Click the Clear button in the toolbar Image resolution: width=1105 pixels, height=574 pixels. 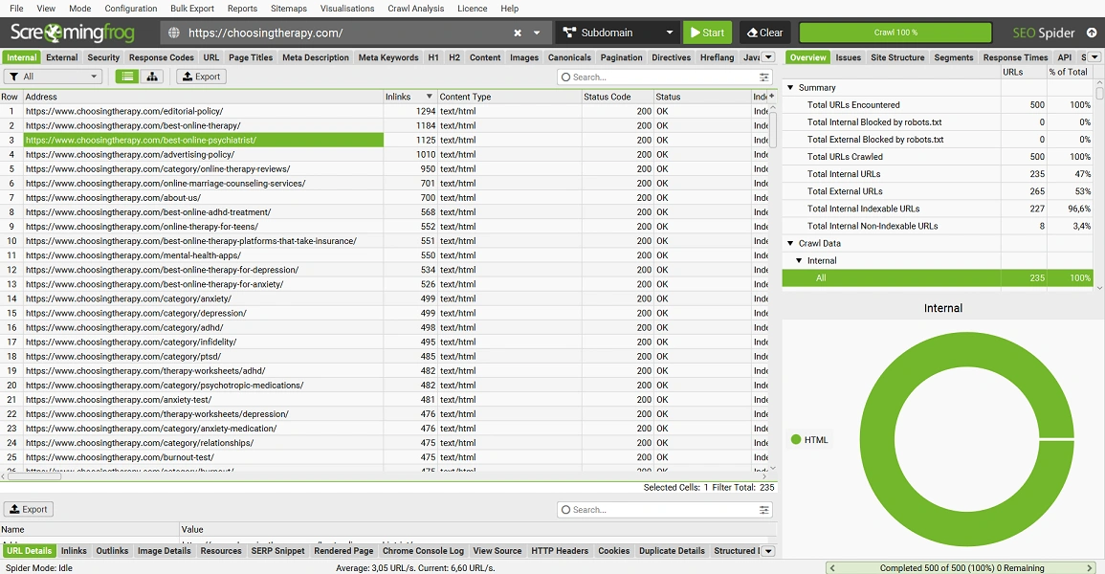(764, 33)
